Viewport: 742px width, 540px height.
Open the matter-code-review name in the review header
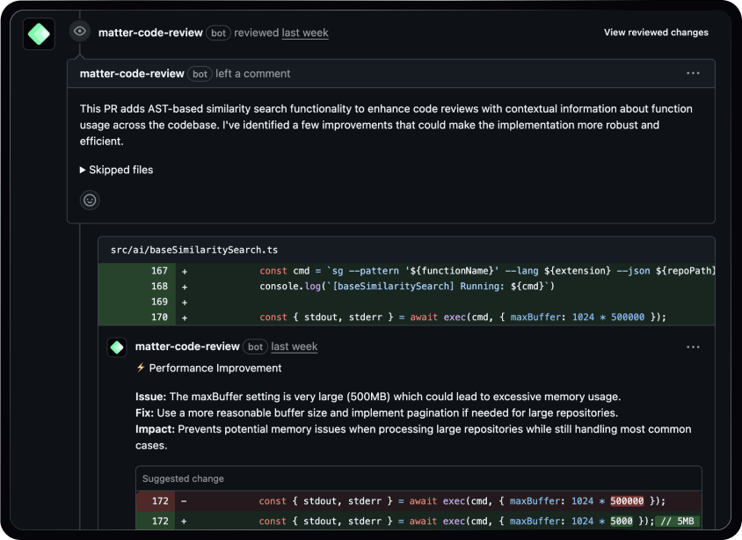[150, 33]
